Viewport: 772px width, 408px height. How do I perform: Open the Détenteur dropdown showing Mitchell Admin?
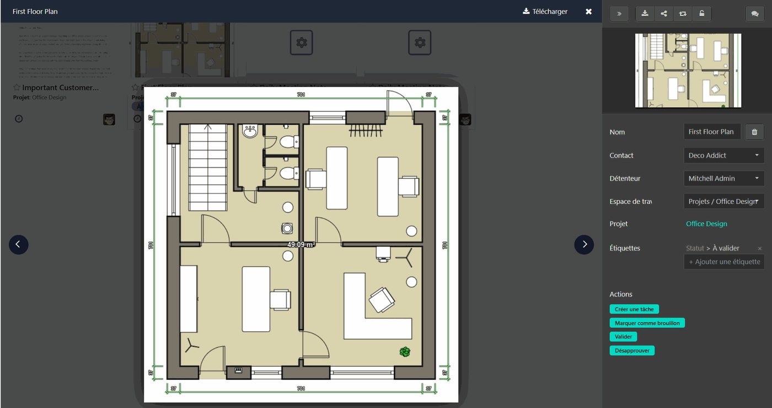pyautogui.click(x=724, y=179)
